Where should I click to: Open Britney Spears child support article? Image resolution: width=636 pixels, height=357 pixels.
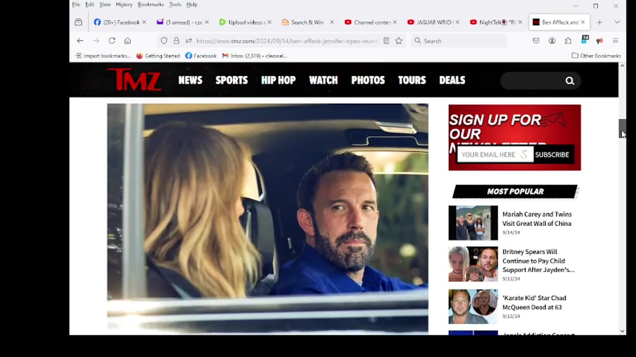coord(539,261)
